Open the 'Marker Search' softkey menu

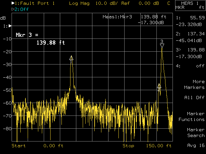196,133
